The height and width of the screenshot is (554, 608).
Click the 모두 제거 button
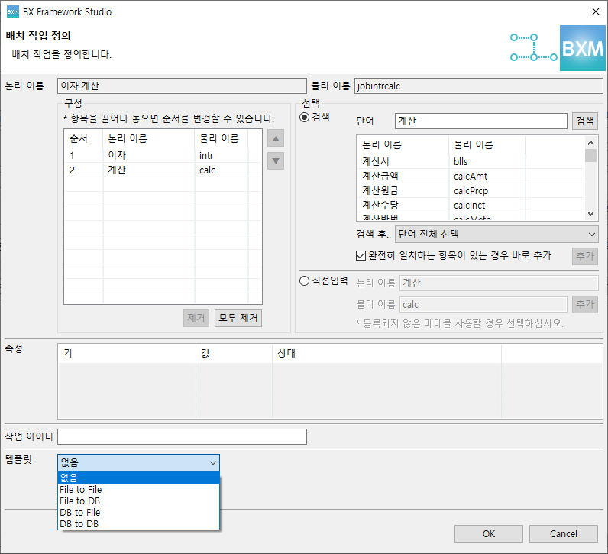click(x=238, y=319)
